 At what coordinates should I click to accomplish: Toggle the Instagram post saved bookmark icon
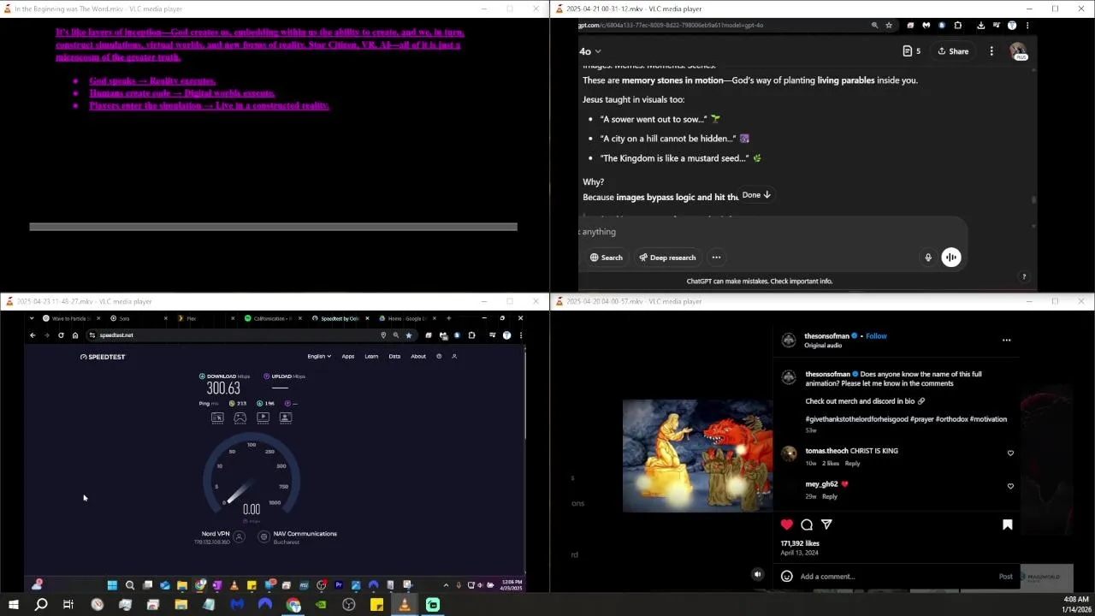[x=1008, y=524]
